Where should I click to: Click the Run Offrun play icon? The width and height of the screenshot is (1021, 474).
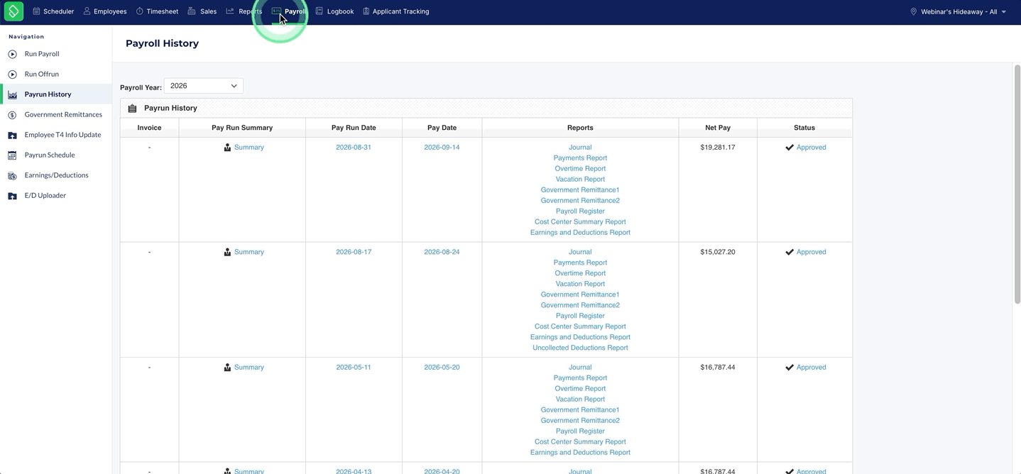point(12,74)
